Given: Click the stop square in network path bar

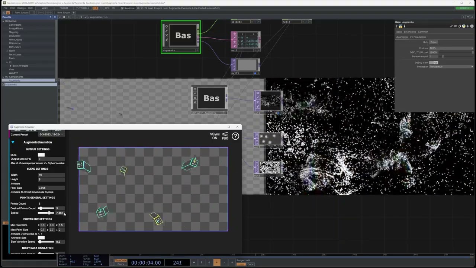Looking at the screenshot, I should tap(64, 17).
